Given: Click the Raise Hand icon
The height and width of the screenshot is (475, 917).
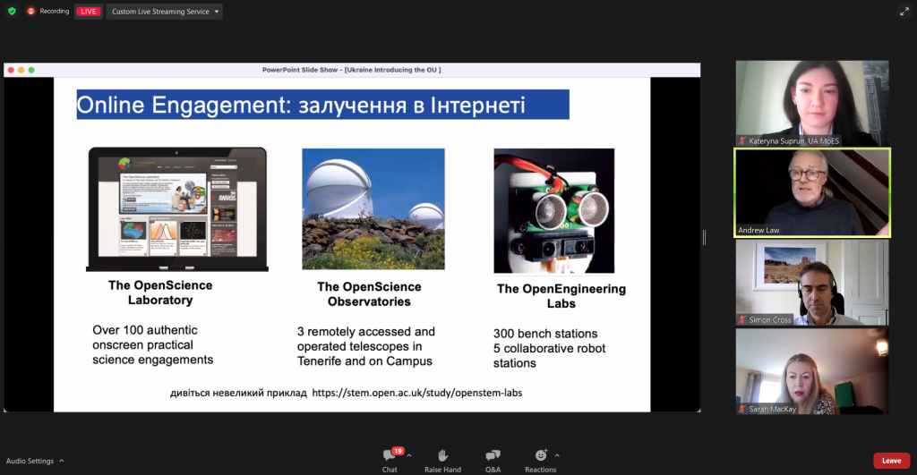Looking at the screenshot, I should click(x=442, y=455).
